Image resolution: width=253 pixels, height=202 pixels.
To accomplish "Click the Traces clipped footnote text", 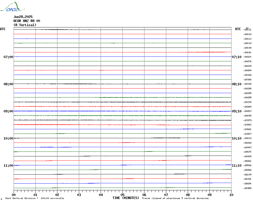I will [175, 198].
